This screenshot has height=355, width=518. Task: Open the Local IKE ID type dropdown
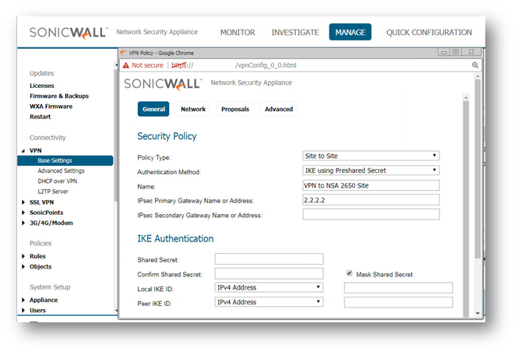pyautogui.click(x=269, y=287)
